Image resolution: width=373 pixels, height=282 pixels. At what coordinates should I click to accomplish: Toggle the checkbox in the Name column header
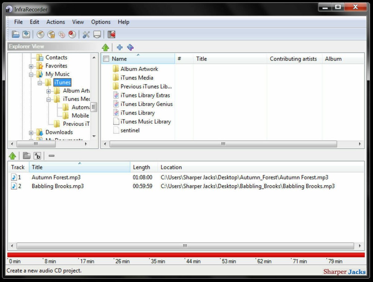pos(106,59)
